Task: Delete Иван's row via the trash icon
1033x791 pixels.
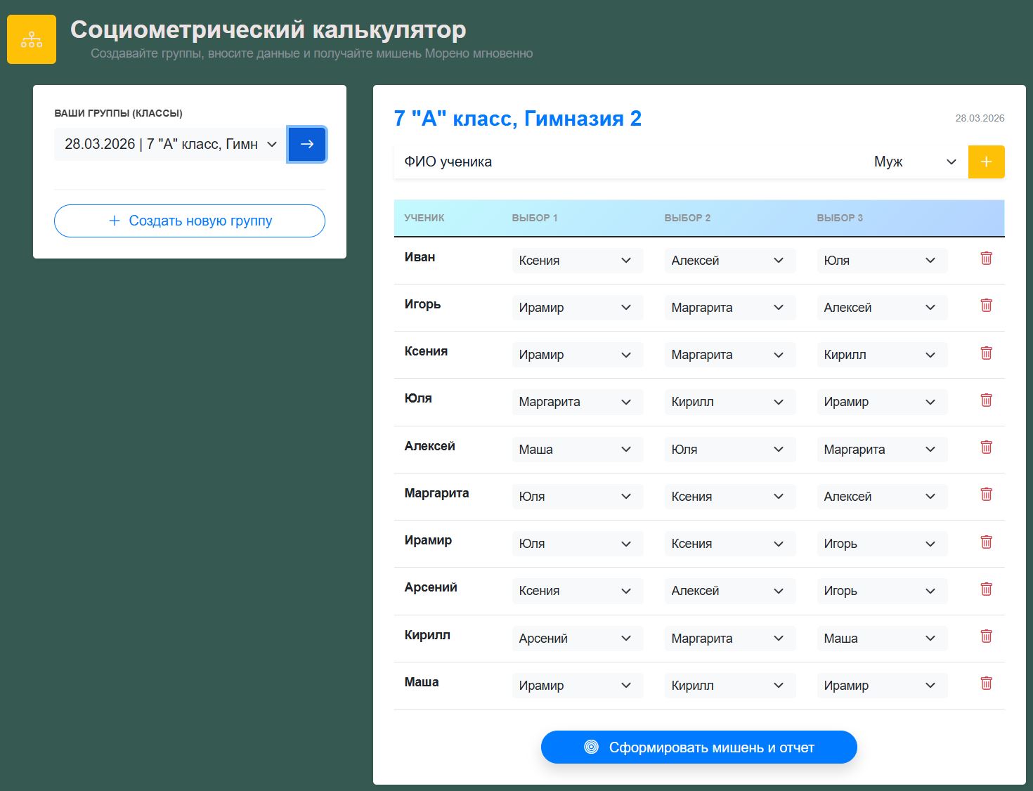Action: click(986, 259)
